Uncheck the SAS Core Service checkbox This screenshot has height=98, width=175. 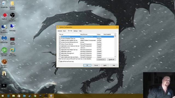pos(60,36)
